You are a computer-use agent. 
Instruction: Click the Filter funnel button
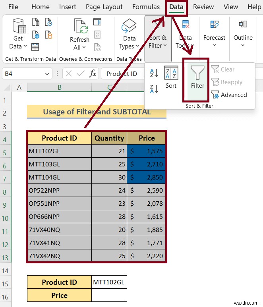[197, 78]
